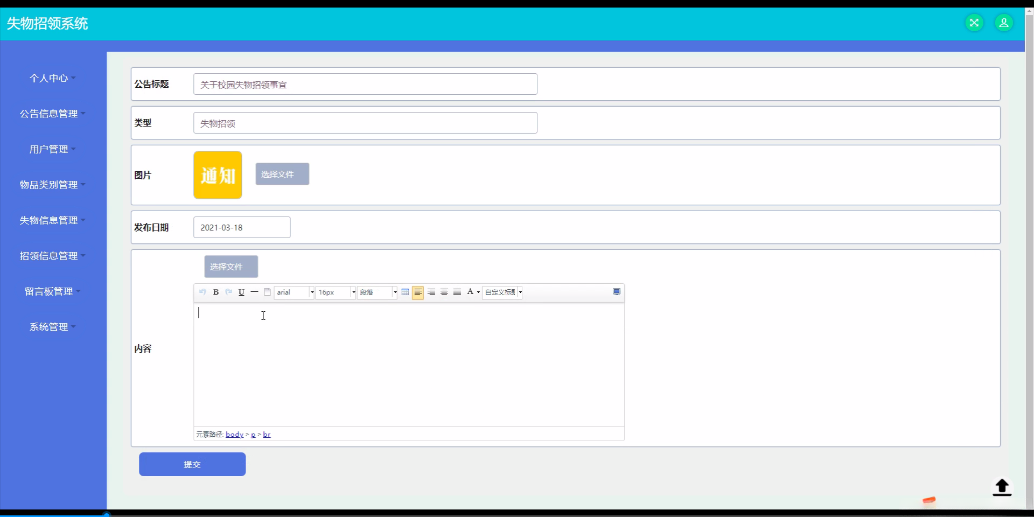Image resolution: width=1034 pixels, height=517 pixels.
Task: Focus the 公告标题 input field
Action: (x=365, y=84)
